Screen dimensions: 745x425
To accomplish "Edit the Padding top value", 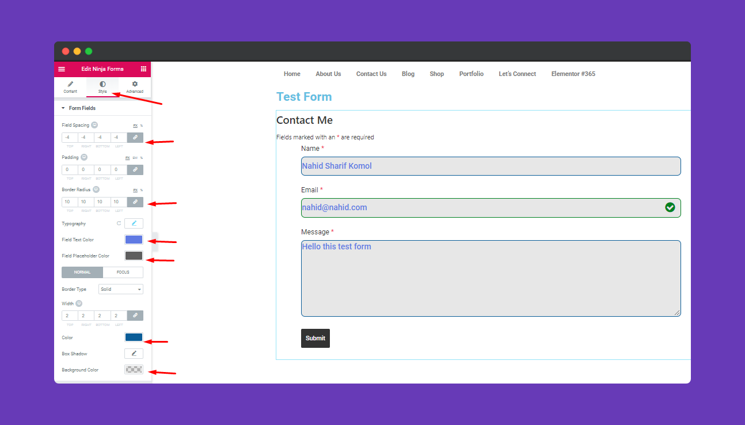I will click(70, 170).
